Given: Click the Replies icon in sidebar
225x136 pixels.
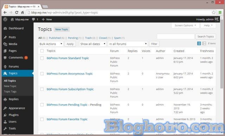Looking at the screenshot, I should point(5,99).
